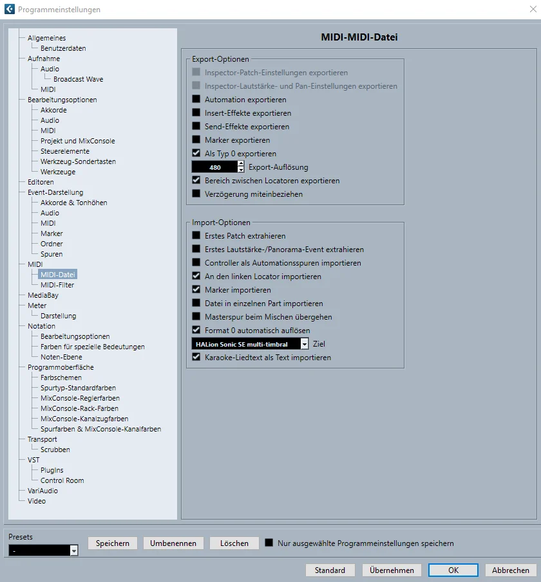Open the Ziel dropdown showing HALion Sonic SE
This screenshot has height=582, width=541.
[x=251, y=344]
